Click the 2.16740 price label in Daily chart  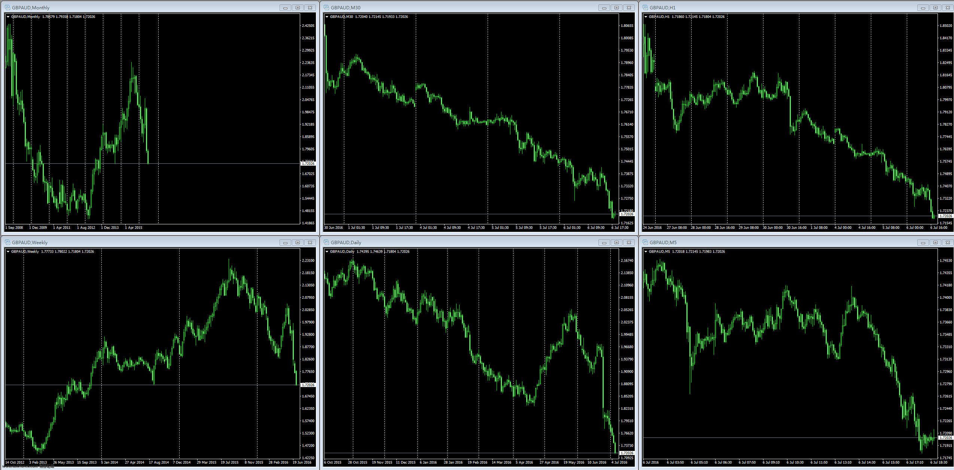(627, 261)
